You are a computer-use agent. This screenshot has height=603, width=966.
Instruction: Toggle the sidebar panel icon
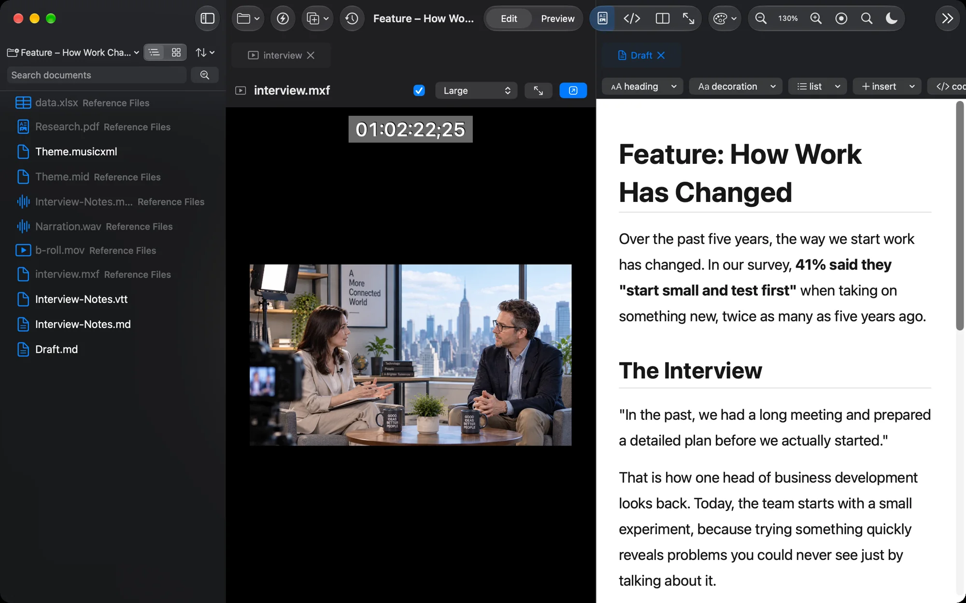pyautogui.click(x=207, y=18)
